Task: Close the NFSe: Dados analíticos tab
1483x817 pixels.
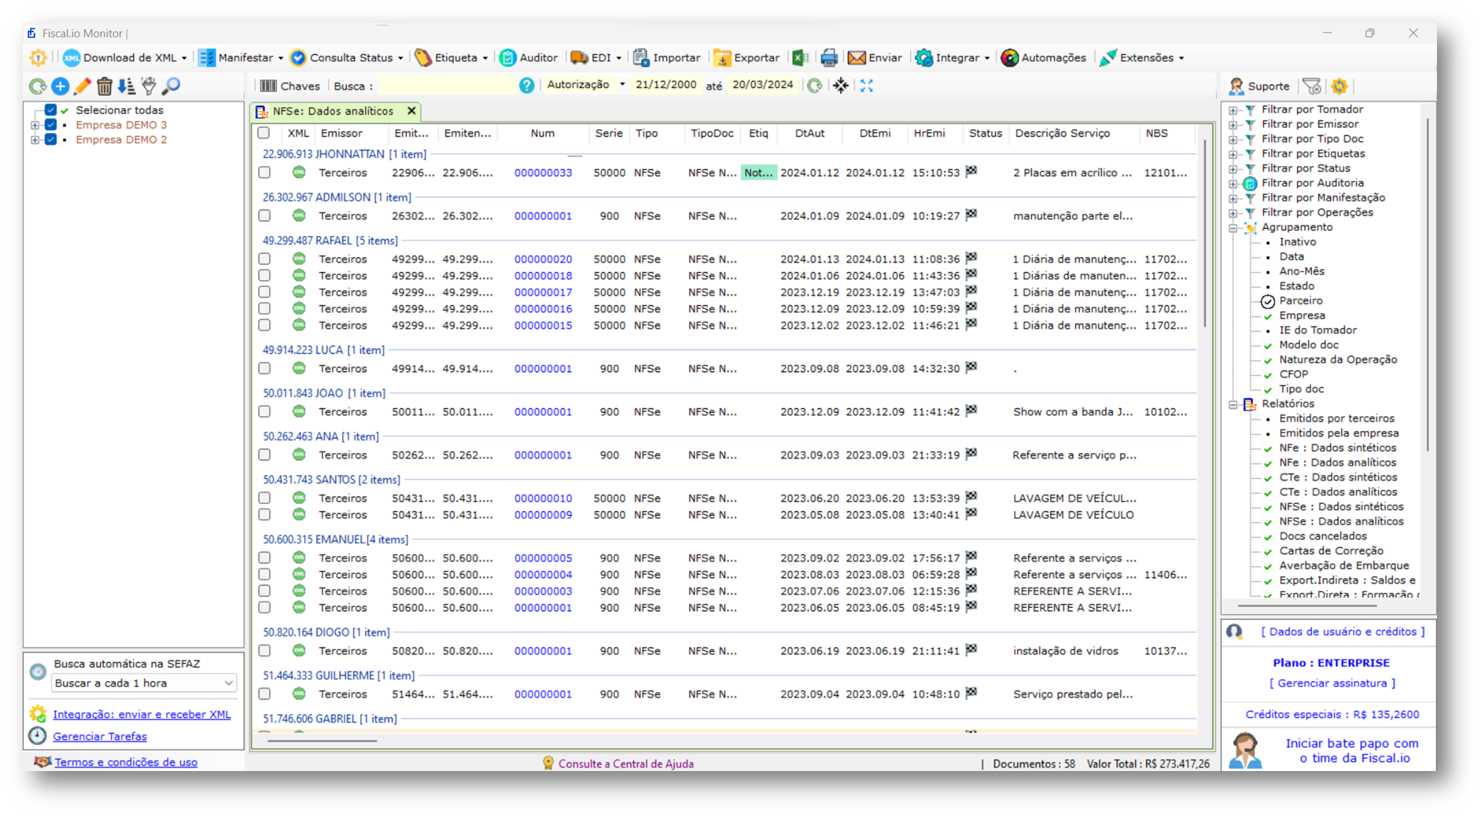Action: tap(412, 111)
